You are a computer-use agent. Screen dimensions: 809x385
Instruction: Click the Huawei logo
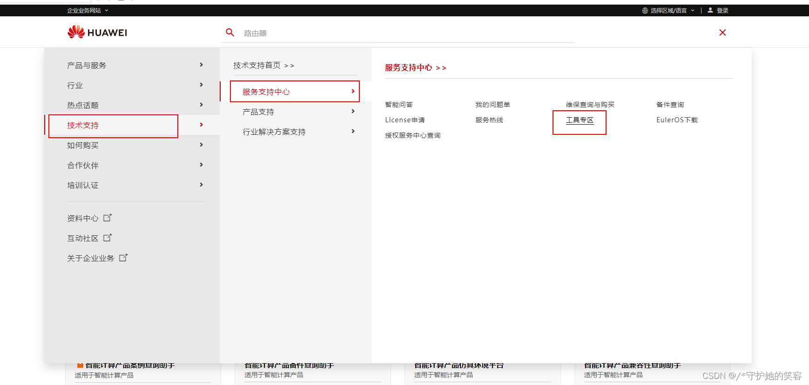pyautogui.click(x=97, y=32)
